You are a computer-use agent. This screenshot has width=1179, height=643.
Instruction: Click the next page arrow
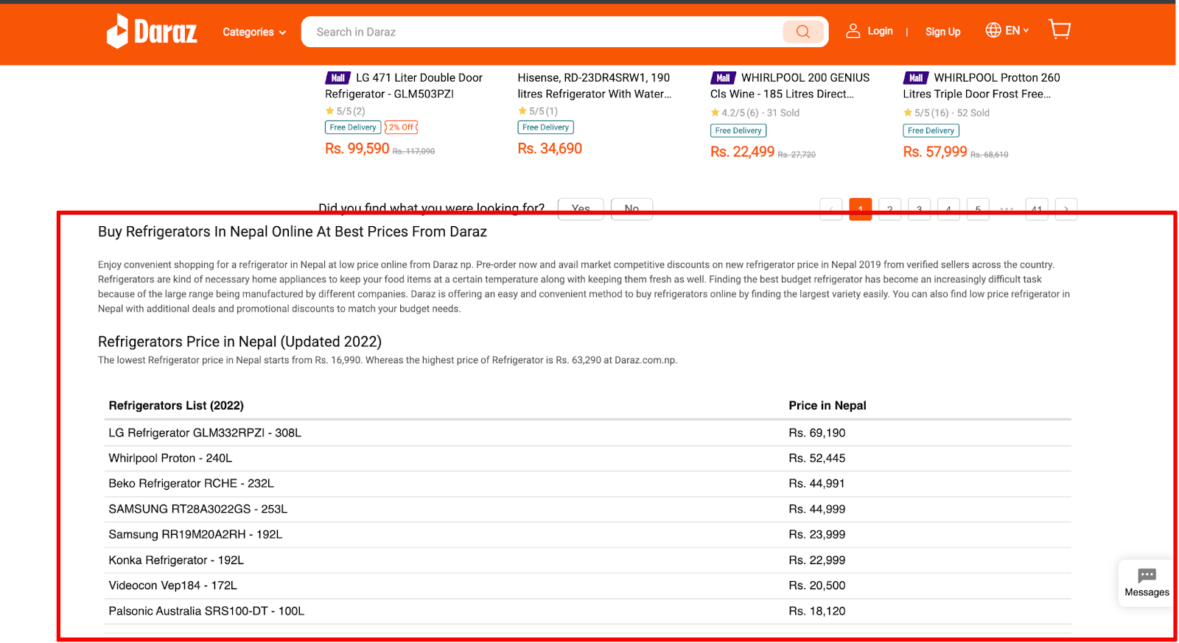click(x=1066, y=209)
